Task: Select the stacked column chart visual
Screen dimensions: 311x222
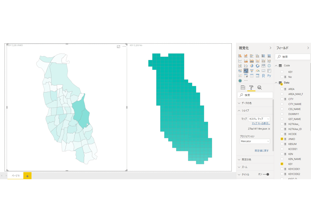Action: click(246, 56)
